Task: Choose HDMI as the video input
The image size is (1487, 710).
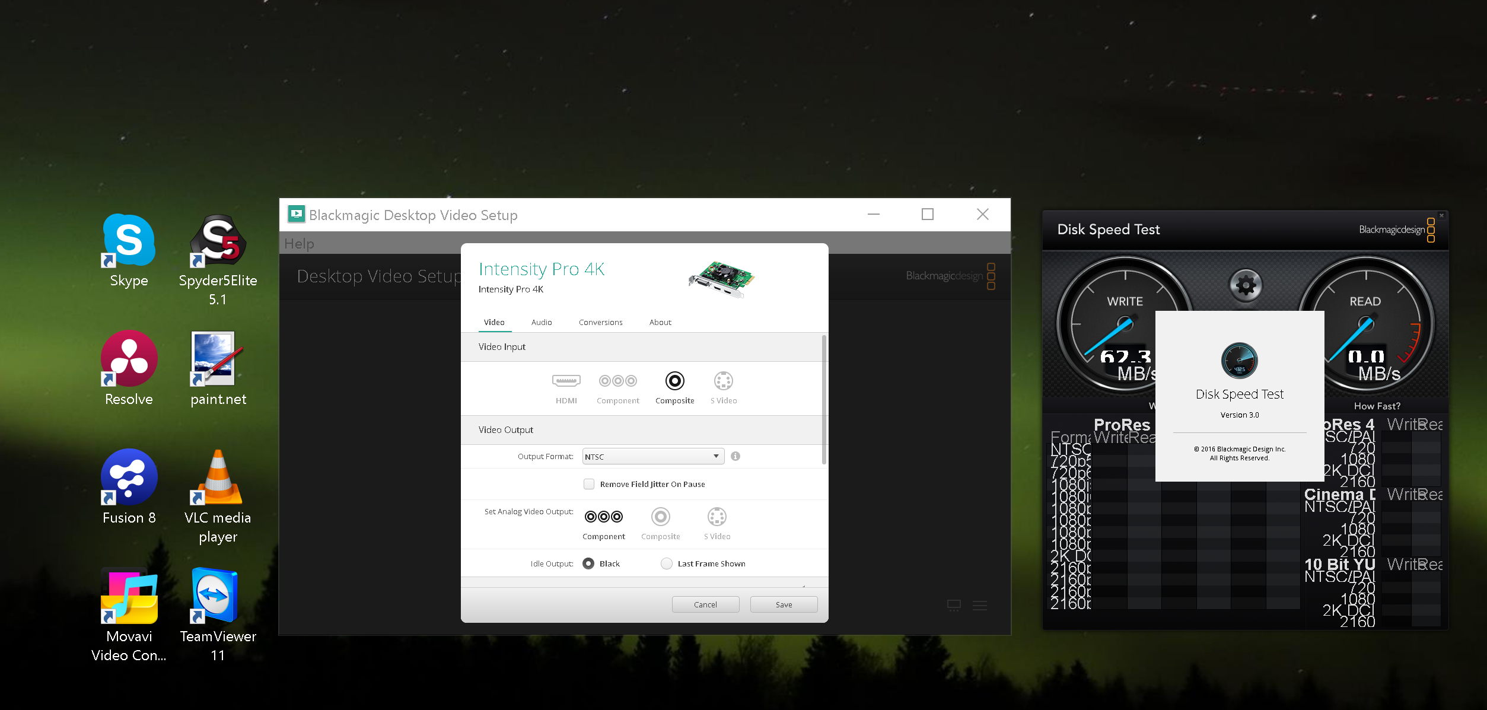Action: [566, 389]
